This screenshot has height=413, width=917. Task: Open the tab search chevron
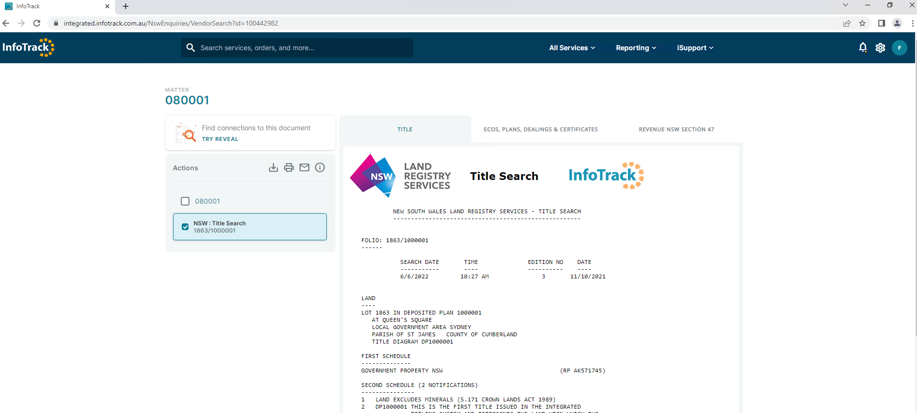click(845, 5)
